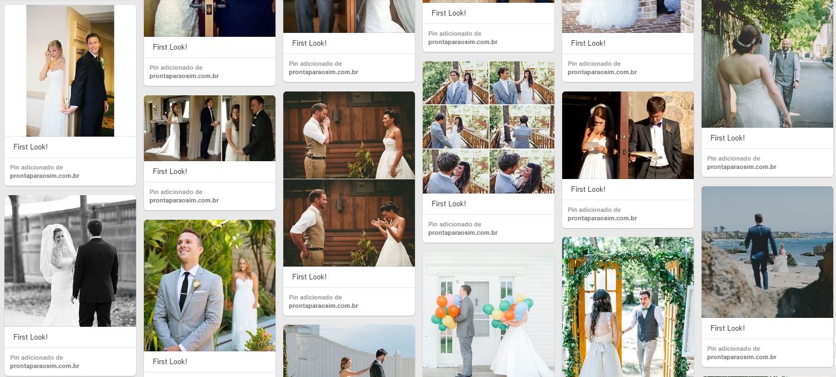Open black-and-white veiled bride photo
This screenshot has height=377, width=836.
(70, 260)
